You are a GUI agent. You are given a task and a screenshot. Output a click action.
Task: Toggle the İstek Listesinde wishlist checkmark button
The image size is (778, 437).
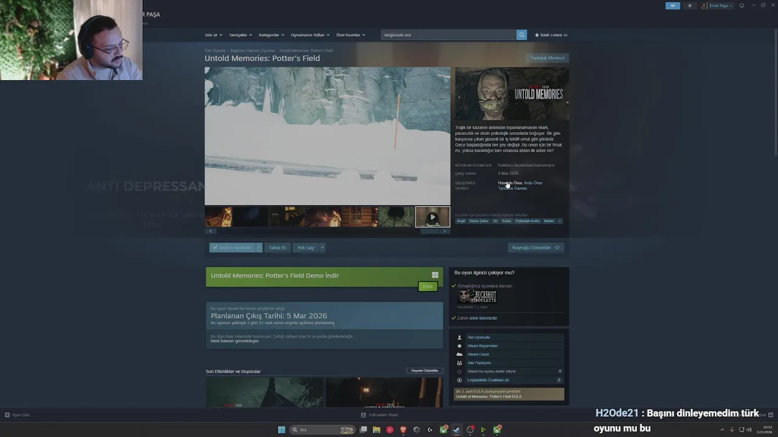[x=232, y=248]
